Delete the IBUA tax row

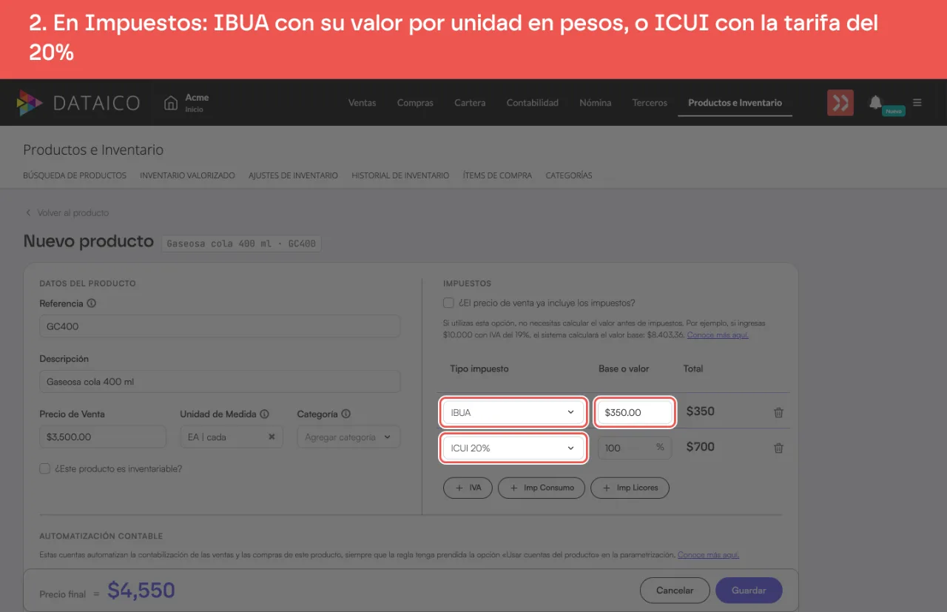pos(778,412)
